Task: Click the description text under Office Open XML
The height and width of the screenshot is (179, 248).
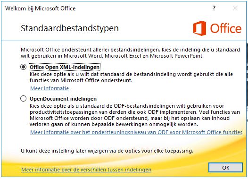Action: pos(131,77)
